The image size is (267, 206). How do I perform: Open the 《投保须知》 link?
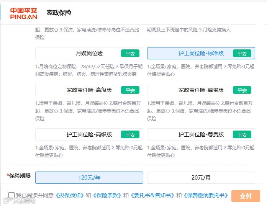(70, 195)
